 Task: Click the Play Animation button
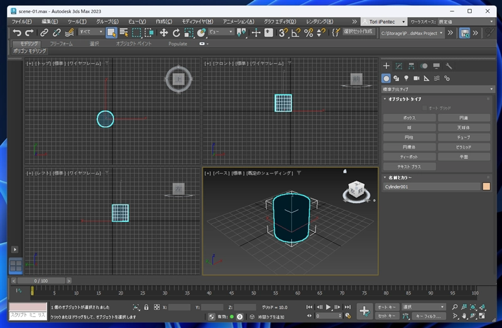point(328,307)
